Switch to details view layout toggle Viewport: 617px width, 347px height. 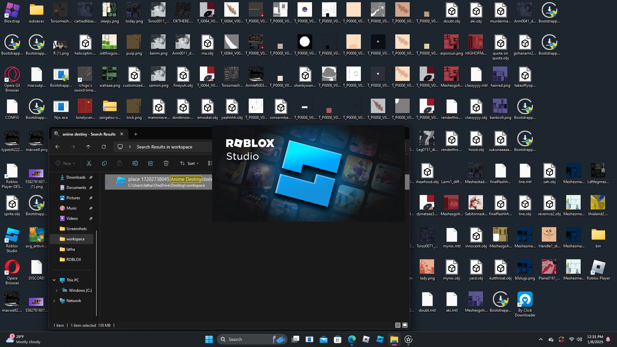point(398,325)
